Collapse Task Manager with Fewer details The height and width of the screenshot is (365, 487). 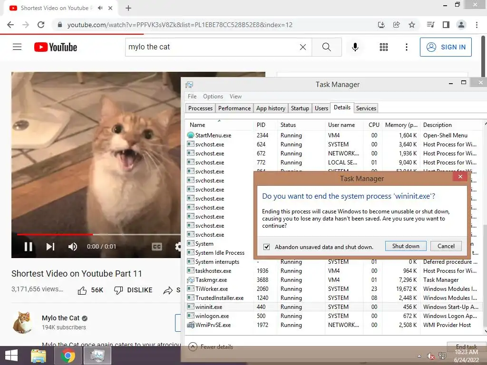pyautogui.click(x=211, y=346)
